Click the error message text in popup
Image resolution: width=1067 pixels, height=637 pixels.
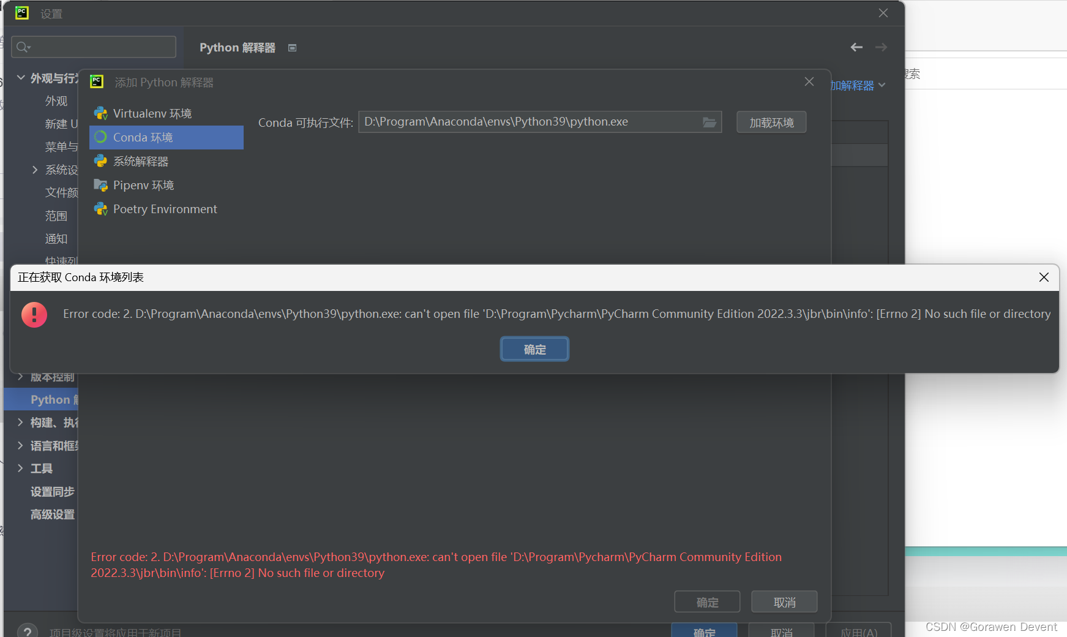click(556, 314)
